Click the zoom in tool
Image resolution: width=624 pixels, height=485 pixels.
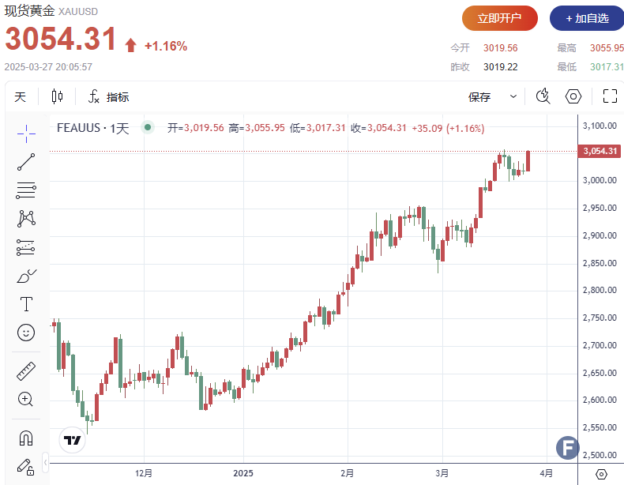pyautogui.click(x=26, y=399)
